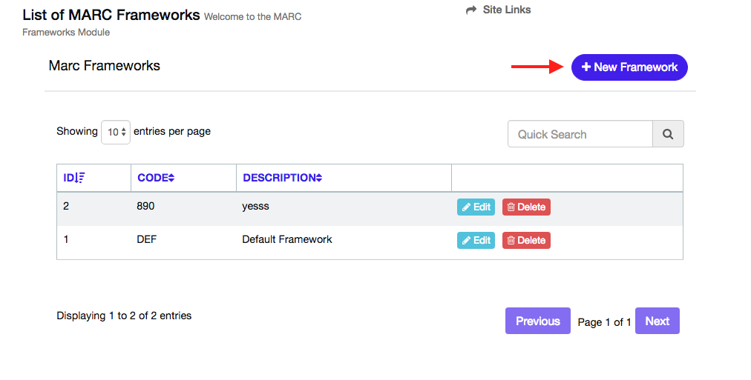Sort table by CODE header

(x=152, y=178)
